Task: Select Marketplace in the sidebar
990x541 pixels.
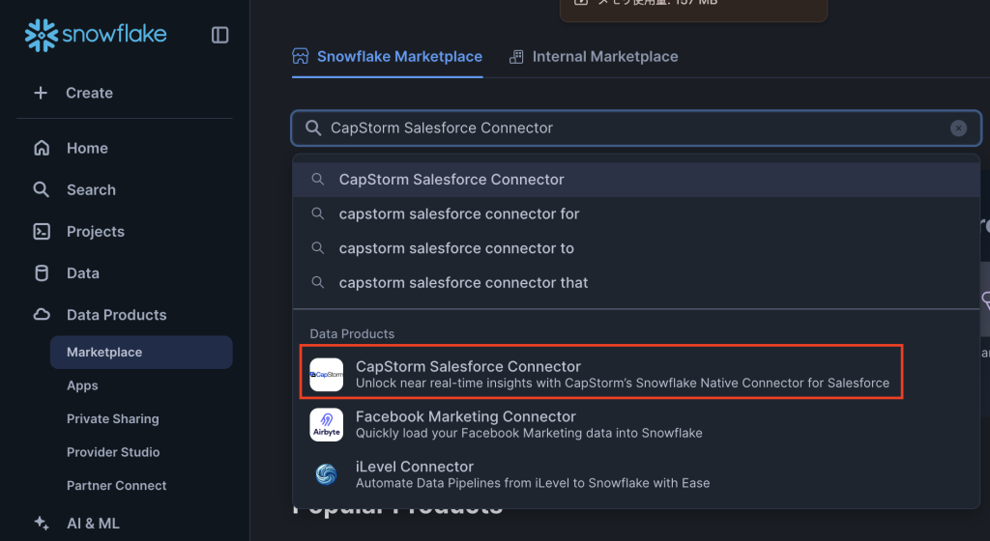Action: pyautogui.click(x=141, y=352)
